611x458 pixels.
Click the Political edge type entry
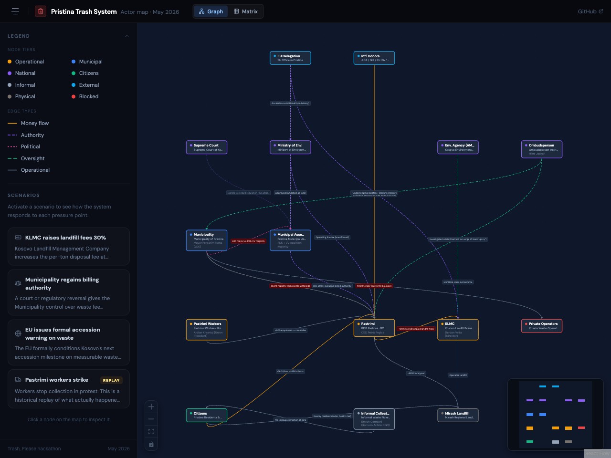[x=24, y=146]
